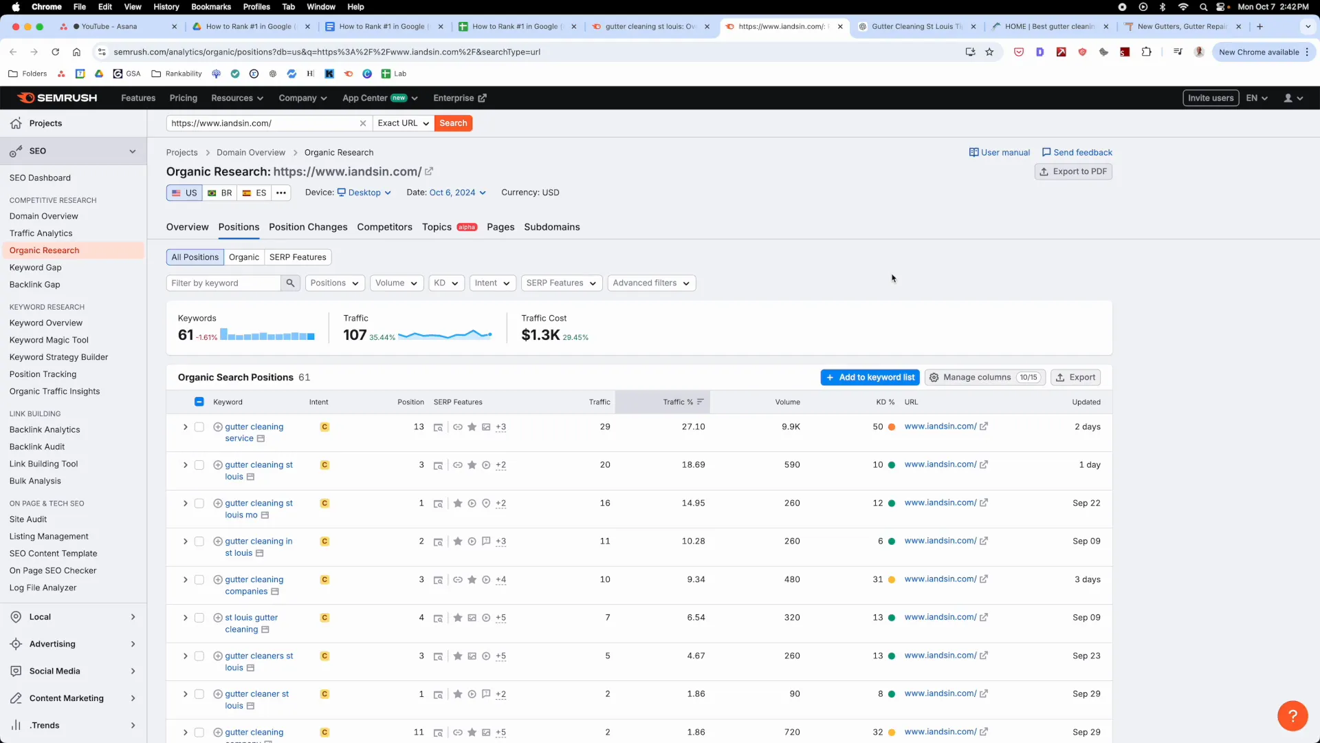
Task: Open the user account icon in Semrush header
Action: click(1293, 98)
